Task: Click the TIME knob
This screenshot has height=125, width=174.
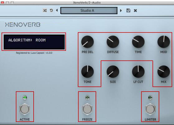Action: pyautogui.click(x=138, y=42)
